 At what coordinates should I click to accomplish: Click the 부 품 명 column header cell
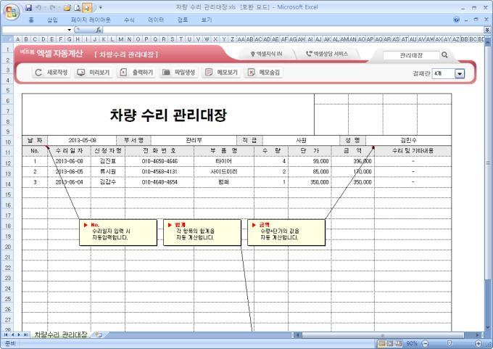click(224, 151)
